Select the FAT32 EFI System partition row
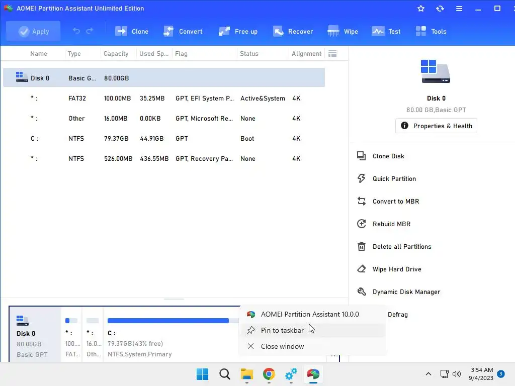 (164, 98)
